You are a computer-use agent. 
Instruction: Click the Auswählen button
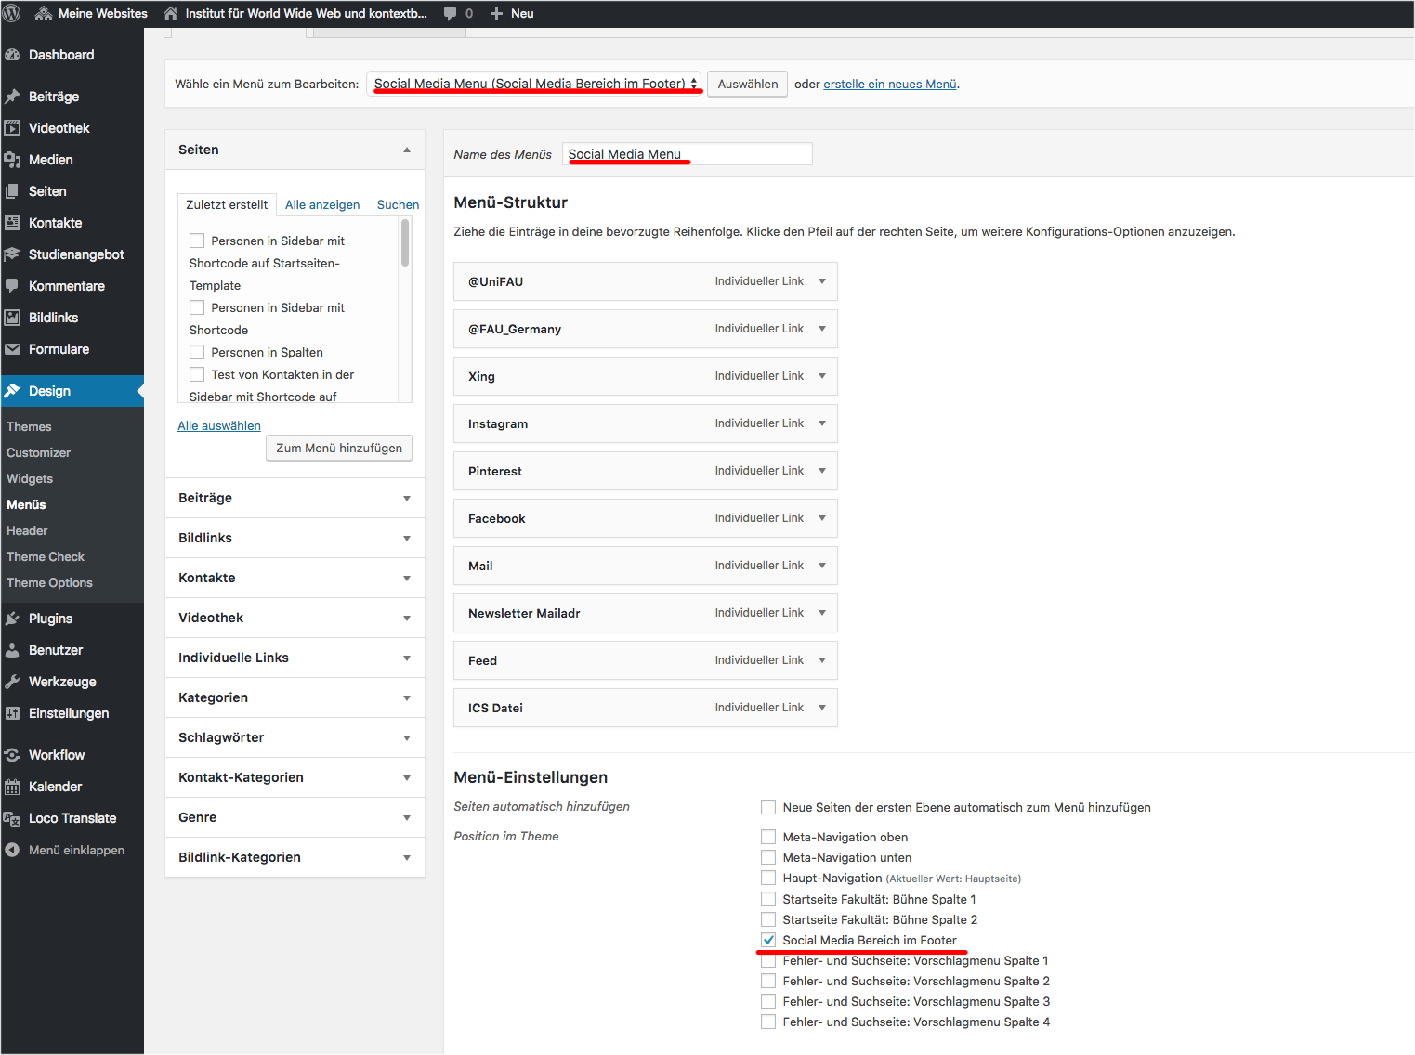(746, 84)
